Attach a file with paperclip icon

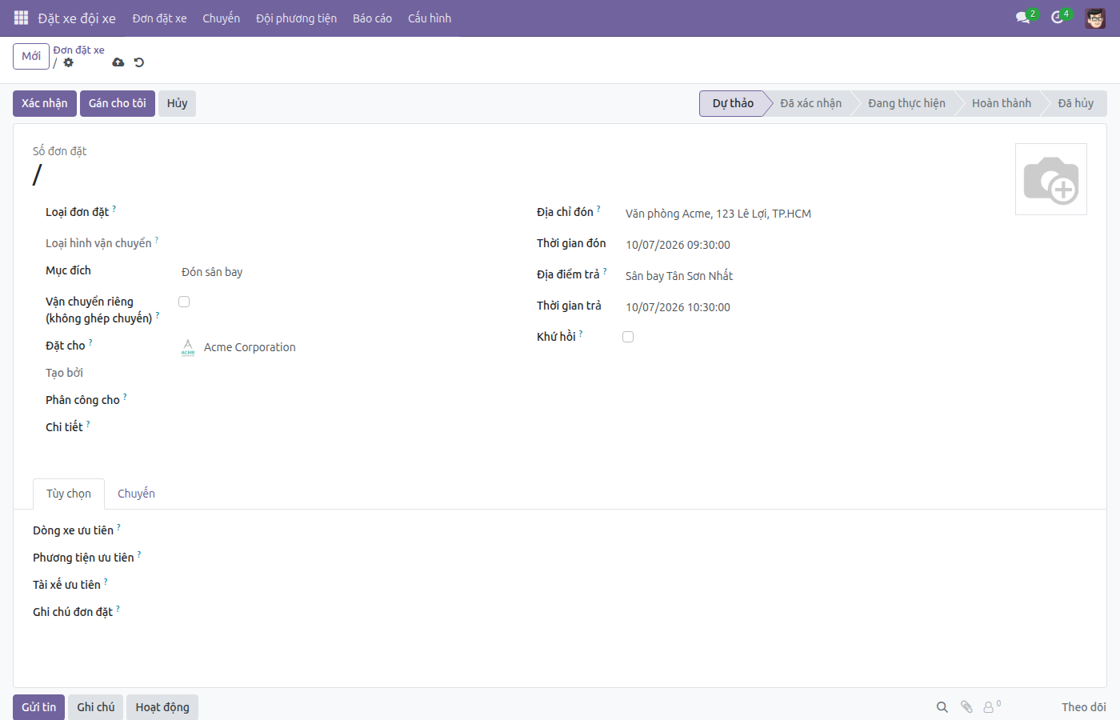tap(966, 707)
